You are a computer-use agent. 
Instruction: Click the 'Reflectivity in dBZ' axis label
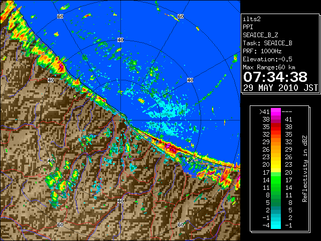[x=305, y=169]
